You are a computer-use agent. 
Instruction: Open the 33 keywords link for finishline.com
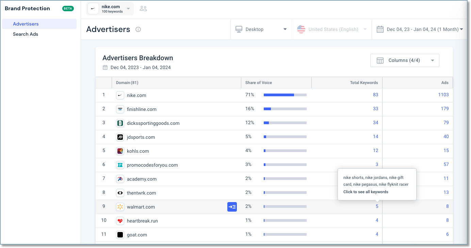tap(375, 109)
